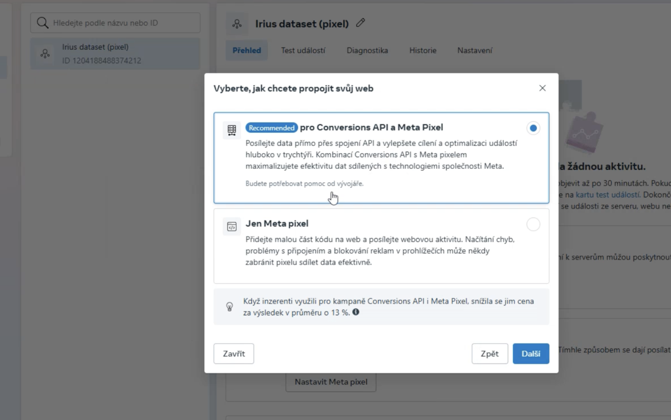The height and width of the screenshot is (420, 671).
Task: Click the pencil edit icon next to the dataset name
Action: pos(361,23)
